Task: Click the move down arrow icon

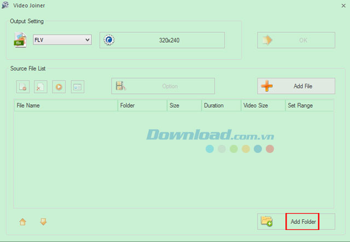Action: pyautogui.click(x=43, y=222)
